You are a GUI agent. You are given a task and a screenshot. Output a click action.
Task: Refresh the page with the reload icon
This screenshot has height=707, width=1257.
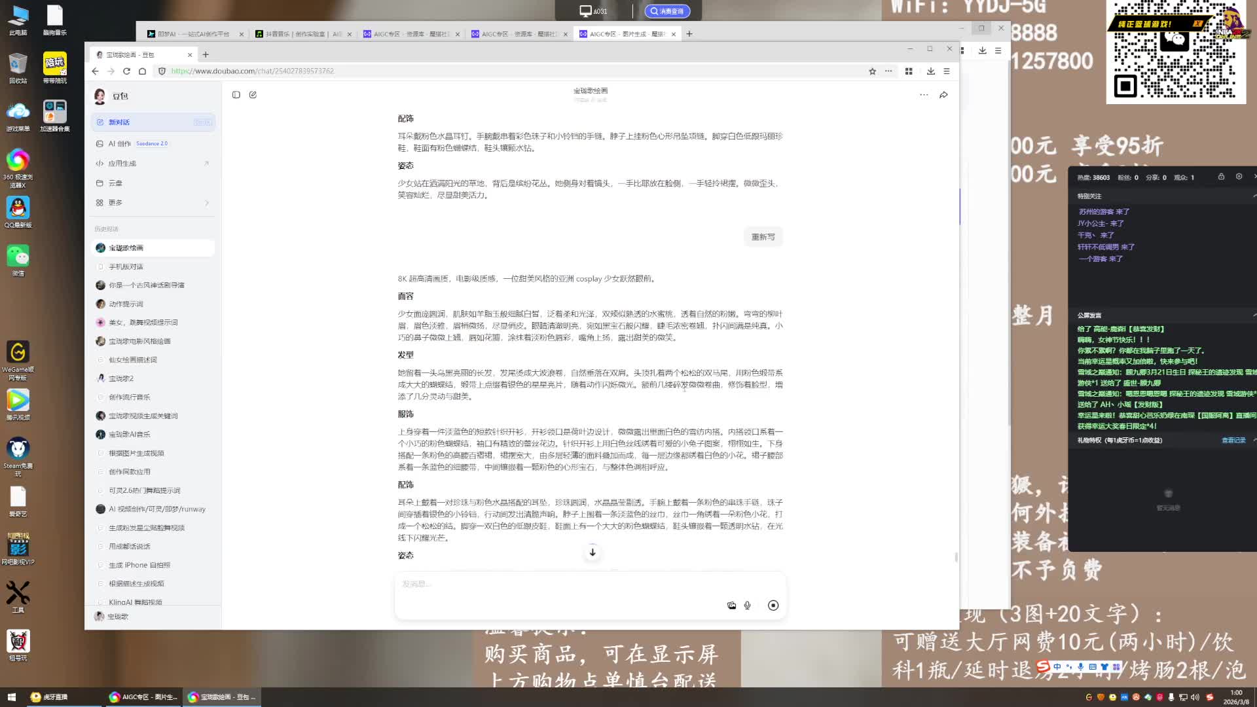tap(126, 71)
